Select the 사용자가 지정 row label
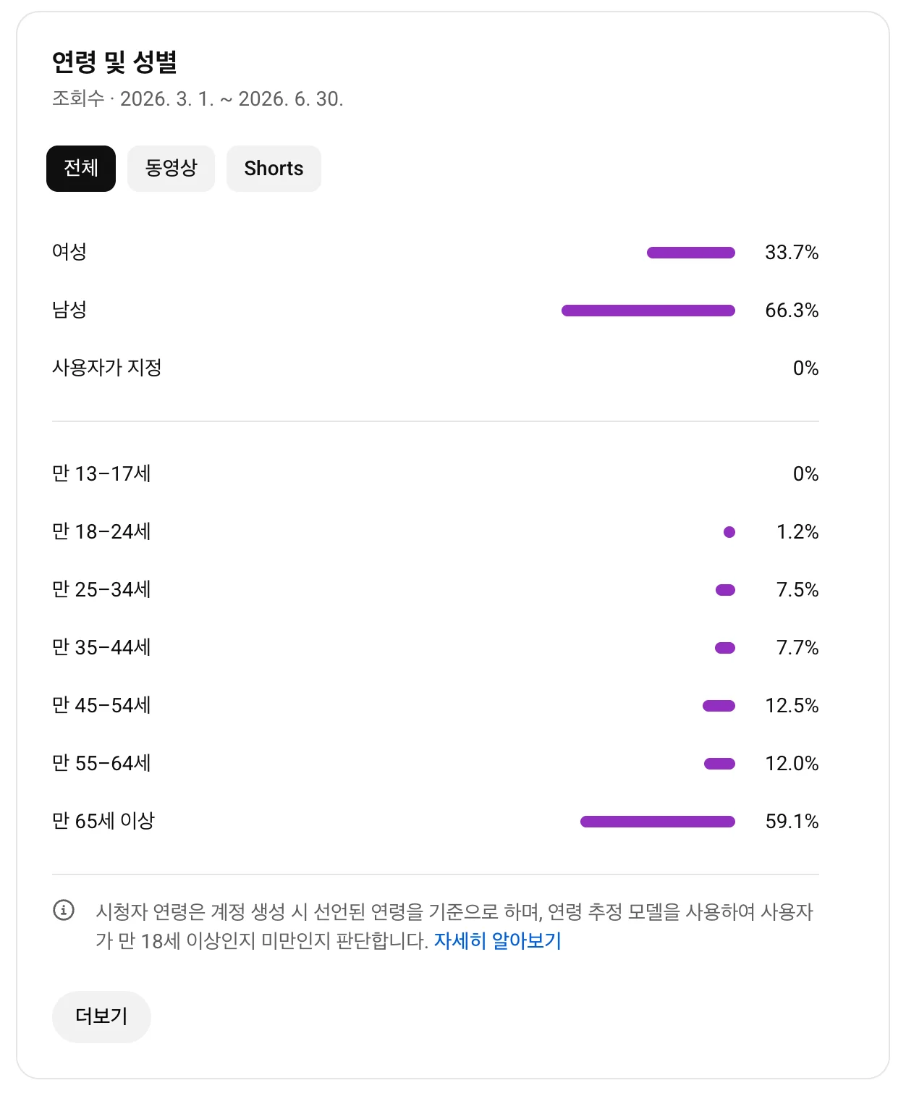 [x=106, y=368]
